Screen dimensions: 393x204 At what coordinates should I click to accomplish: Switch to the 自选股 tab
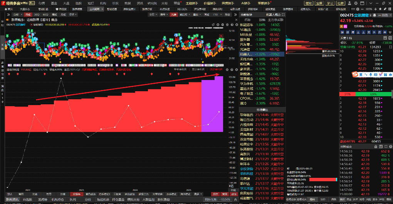[61, 9]
